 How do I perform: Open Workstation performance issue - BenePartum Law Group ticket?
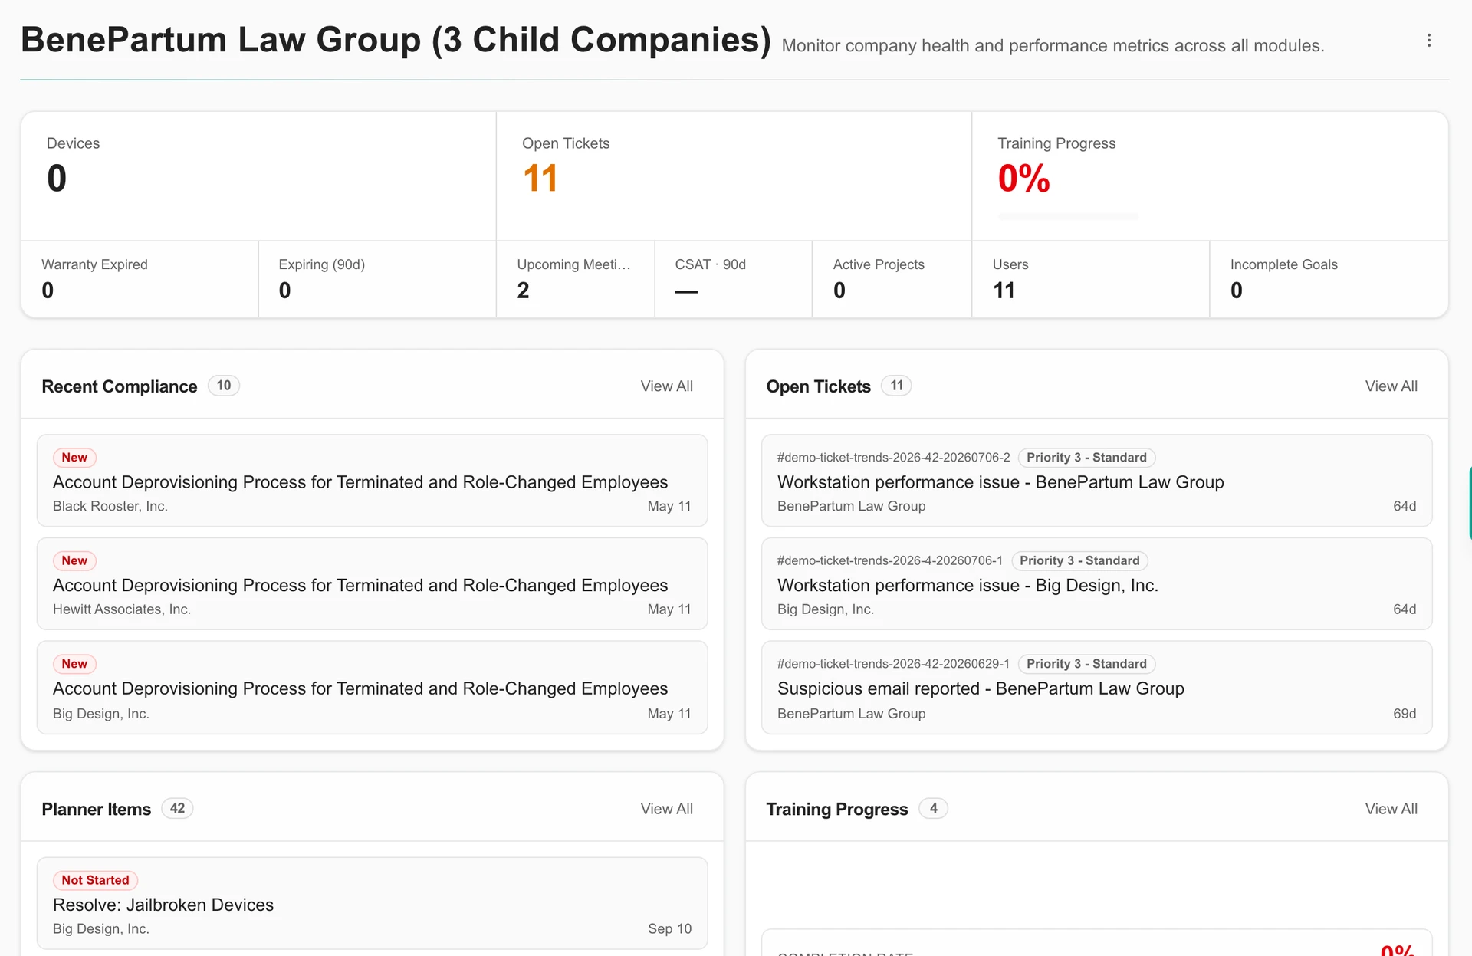pos(1096,481)
